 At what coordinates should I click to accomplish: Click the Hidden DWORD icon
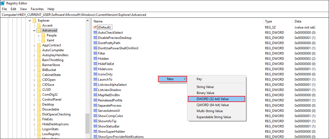(x=95, y=59)
